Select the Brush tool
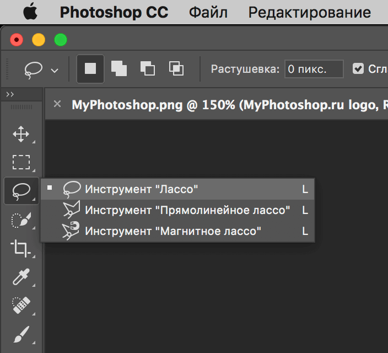 (21, 334)
